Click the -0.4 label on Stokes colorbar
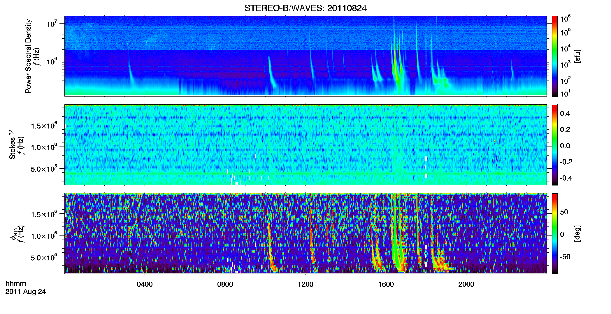The image size is (611, 314). point(566,178)
